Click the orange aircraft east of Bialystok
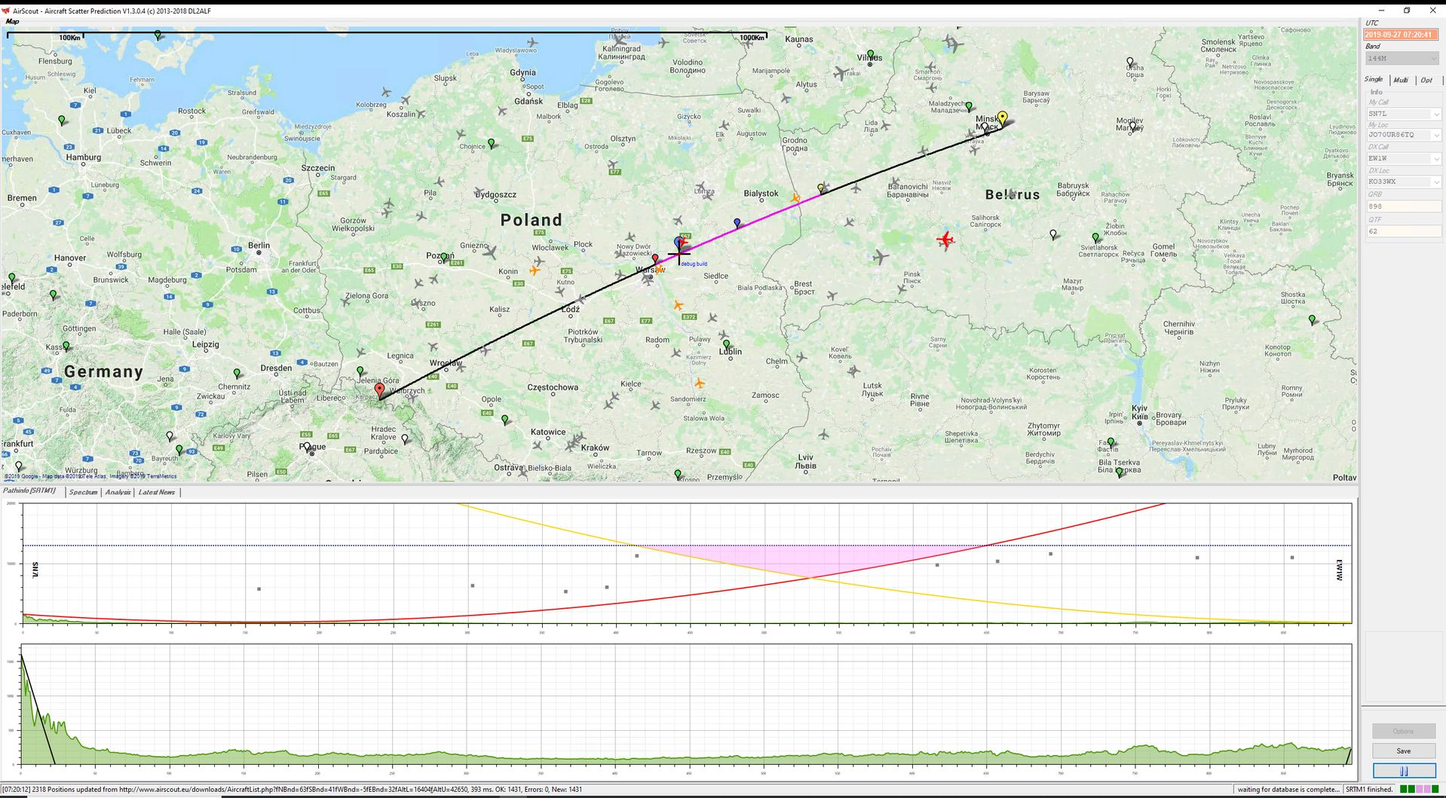 pos(795,198)
